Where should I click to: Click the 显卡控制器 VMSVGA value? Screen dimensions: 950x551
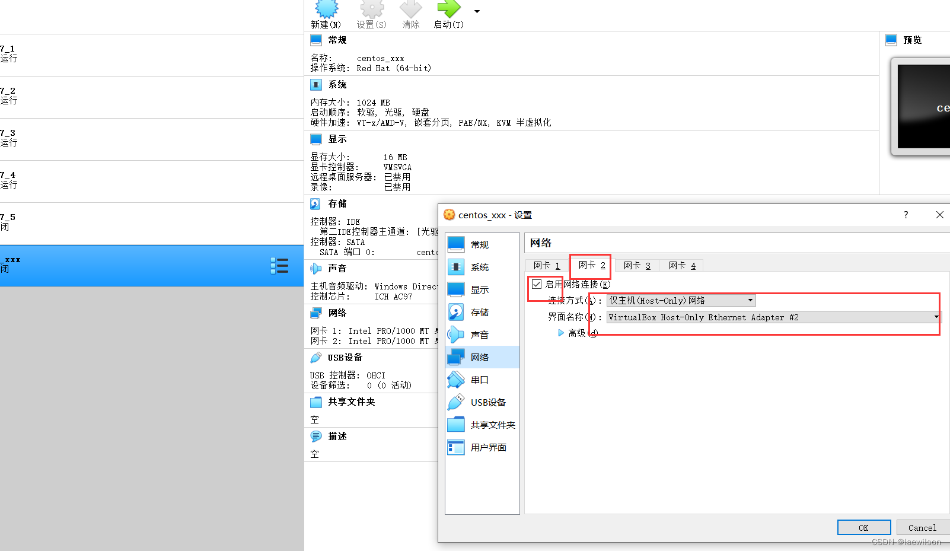coord(397,167)
